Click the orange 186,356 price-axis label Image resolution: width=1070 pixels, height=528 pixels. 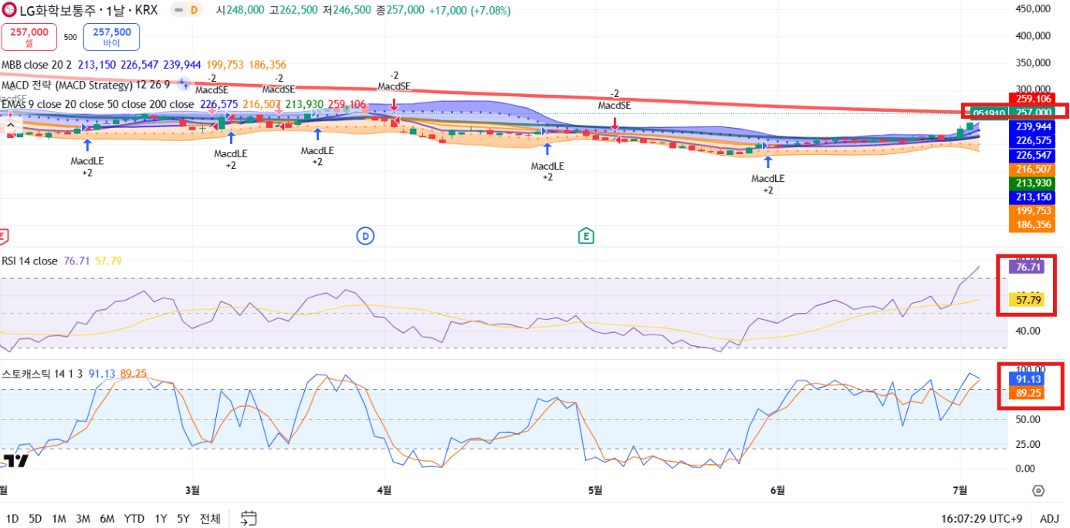1031,224
